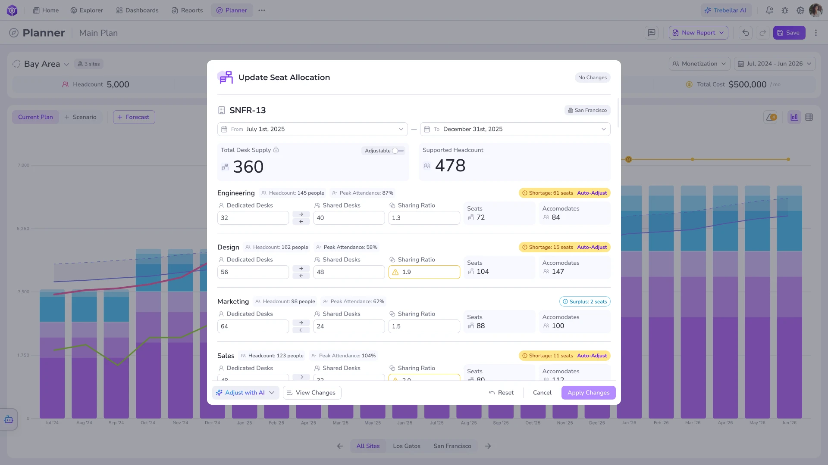Toggle the Adjustable desk supply switch
The image size is (828, 465).
pos(398,151)
